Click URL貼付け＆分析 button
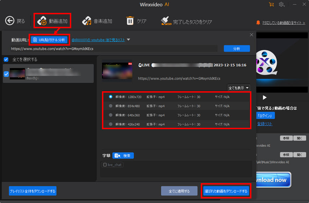309x203 pixels. [49, 40]
